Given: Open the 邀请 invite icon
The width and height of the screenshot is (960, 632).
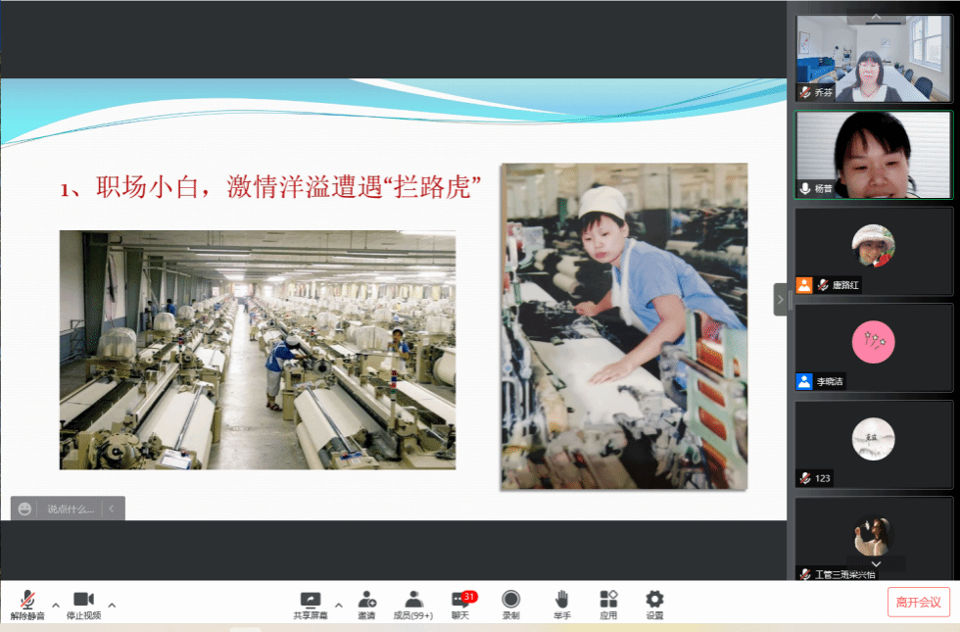Looking at the screenshot, I should coord(366,601).
